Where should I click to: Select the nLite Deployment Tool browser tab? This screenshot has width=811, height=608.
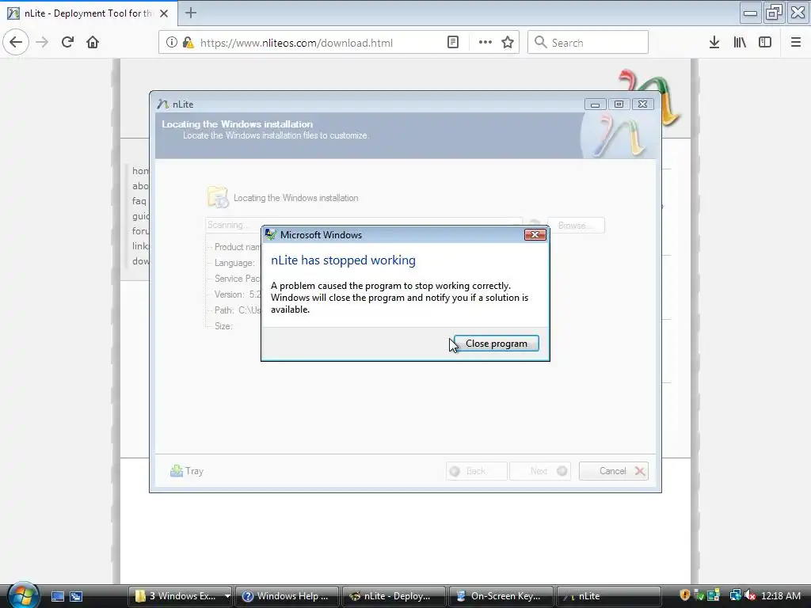click(x=89, y=13)
